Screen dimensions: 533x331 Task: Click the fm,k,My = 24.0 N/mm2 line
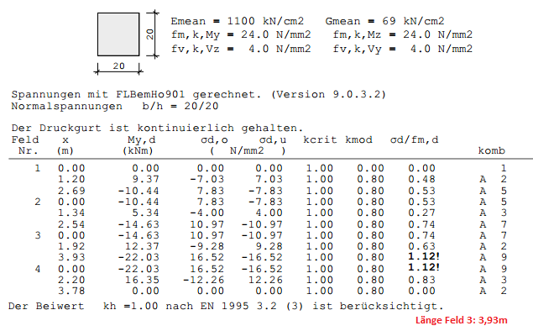(x=241, y=35)
